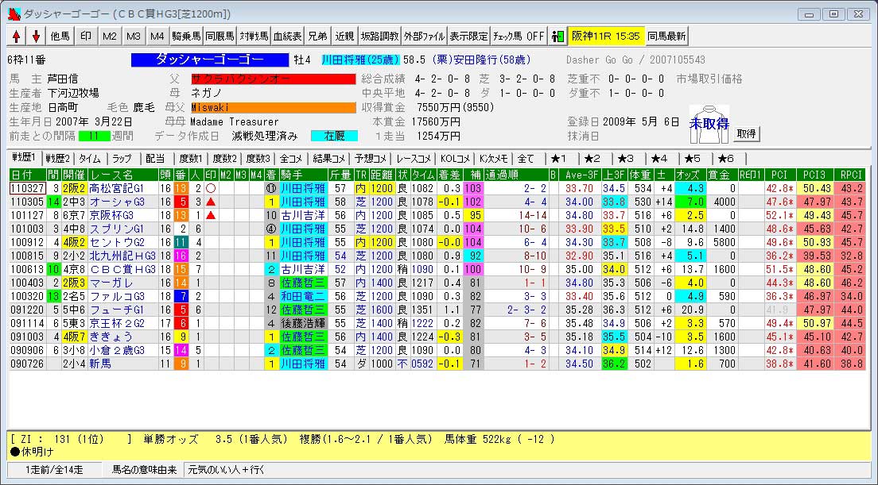The image size is (878, 485).
Task: Open the 血統表 pedigree table
Action: pyautogui.click(x=287, y=37)
